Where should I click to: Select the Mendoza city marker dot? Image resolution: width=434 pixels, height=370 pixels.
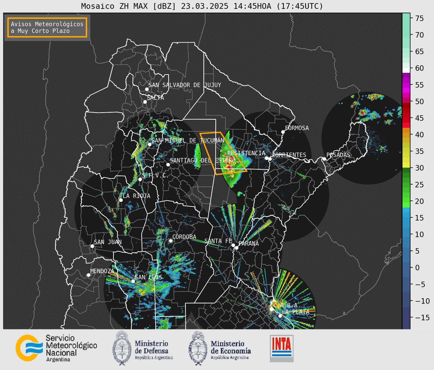point(89,275)
